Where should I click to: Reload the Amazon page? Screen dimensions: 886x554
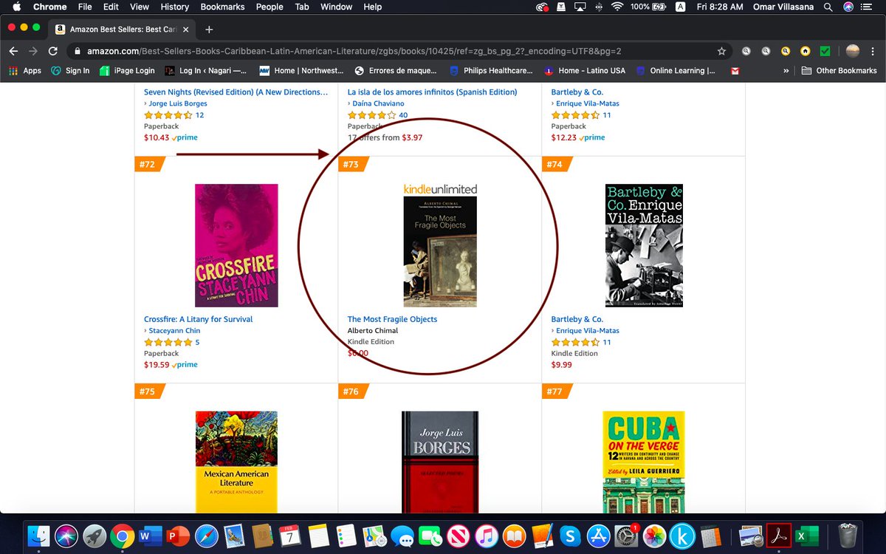tap(52, 51)
